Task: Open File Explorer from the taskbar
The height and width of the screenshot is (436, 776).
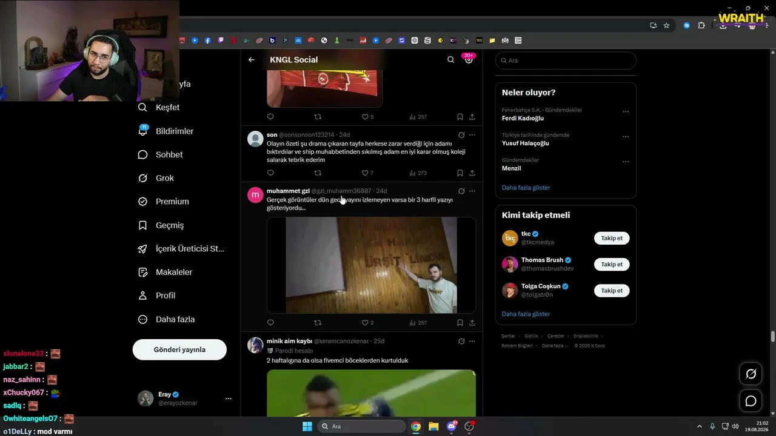Action: tap(433, 426)
